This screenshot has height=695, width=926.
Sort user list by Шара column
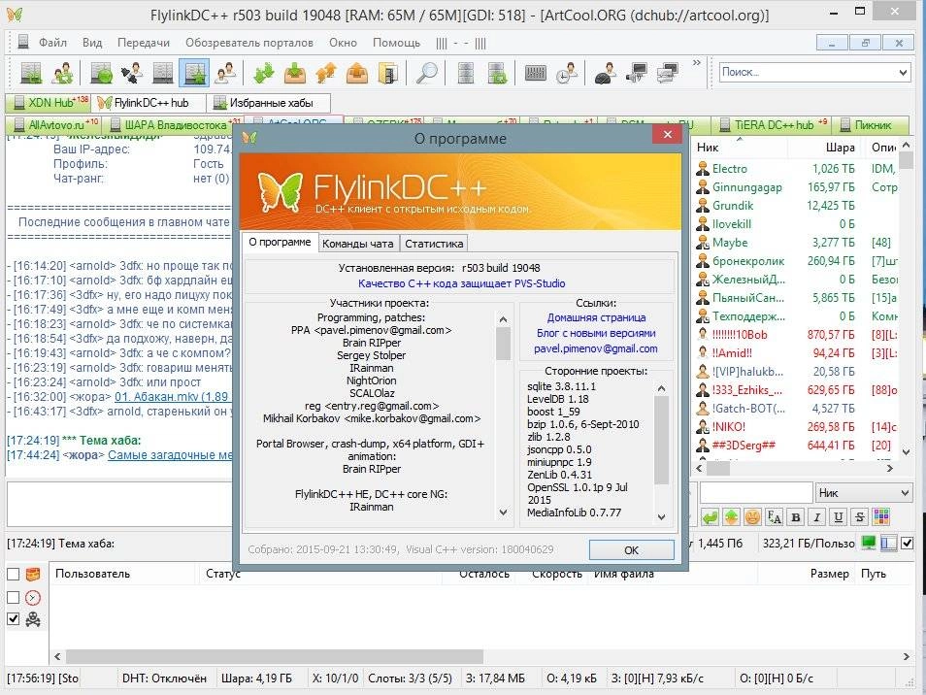click(x=840, y=147)
